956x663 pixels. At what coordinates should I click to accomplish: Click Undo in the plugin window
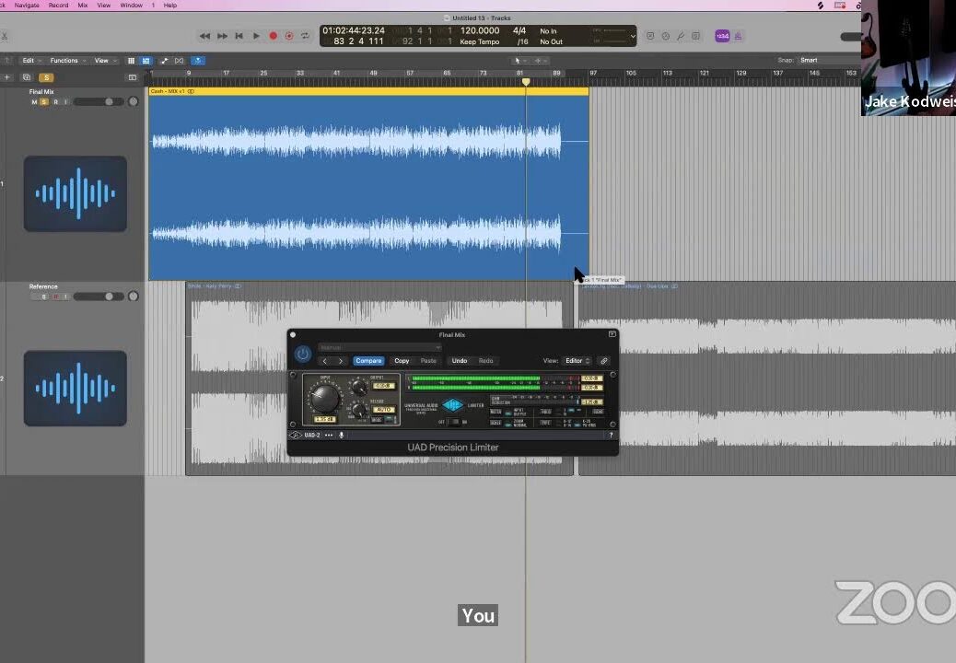[459, 361]
